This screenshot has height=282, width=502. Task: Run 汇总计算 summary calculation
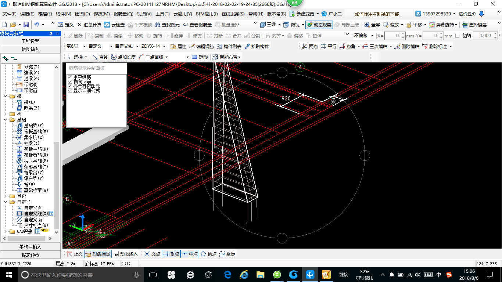[89, 25]
